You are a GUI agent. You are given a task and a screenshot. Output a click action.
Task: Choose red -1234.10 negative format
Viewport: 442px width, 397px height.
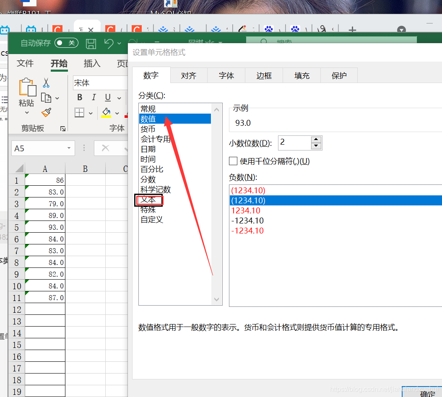(x=335, y=231)
